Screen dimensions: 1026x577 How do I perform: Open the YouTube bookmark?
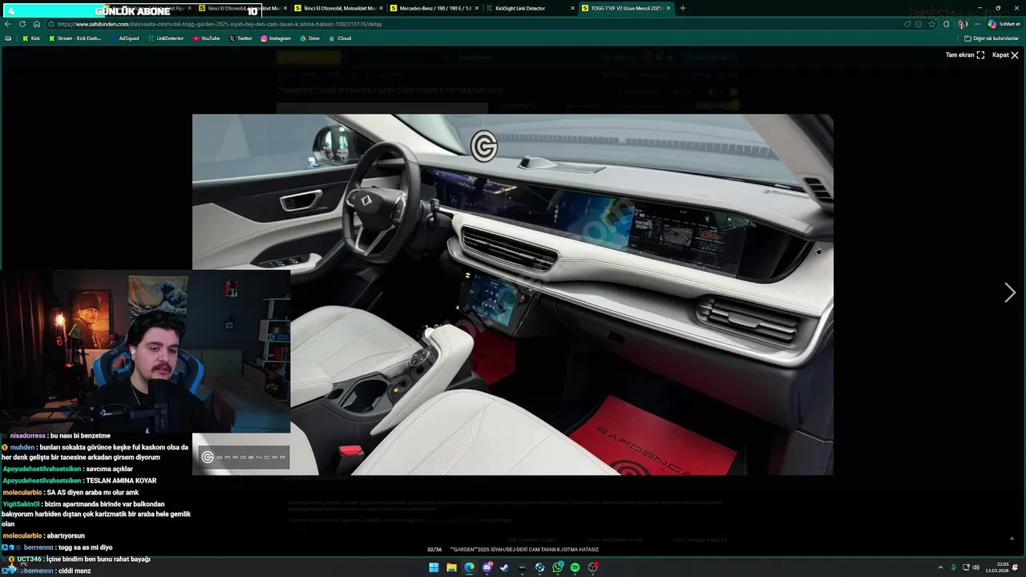[x=206, y=38]
